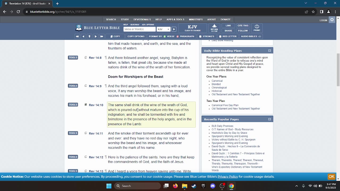
Task: Click OK on cookie notice
Action: (x=331, y=177)
